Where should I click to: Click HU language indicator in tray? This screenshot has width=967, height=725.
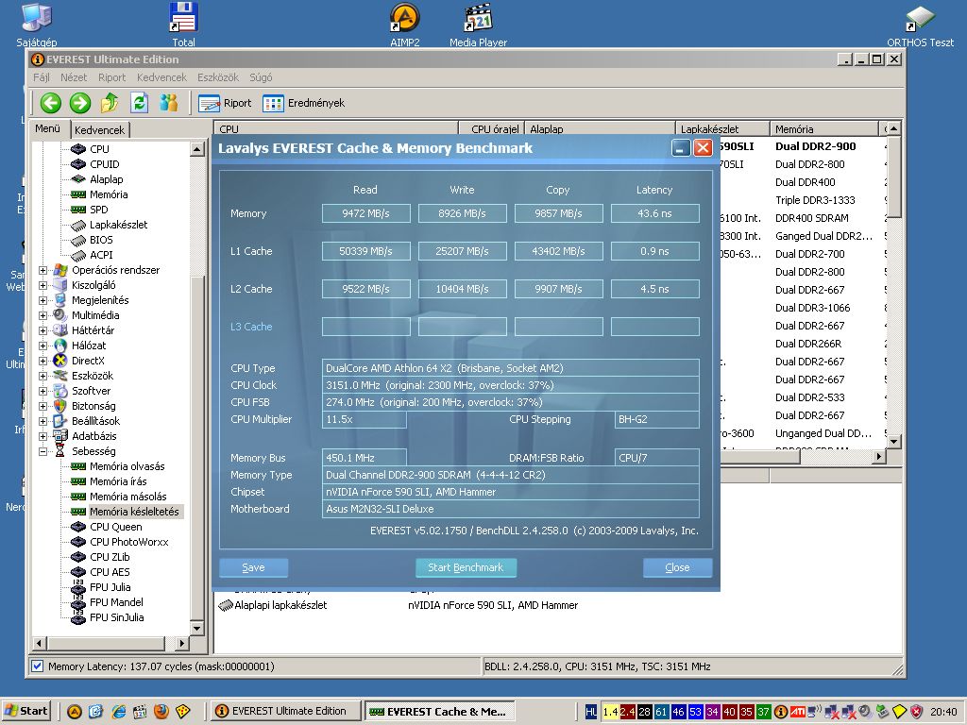click(591, 712)
